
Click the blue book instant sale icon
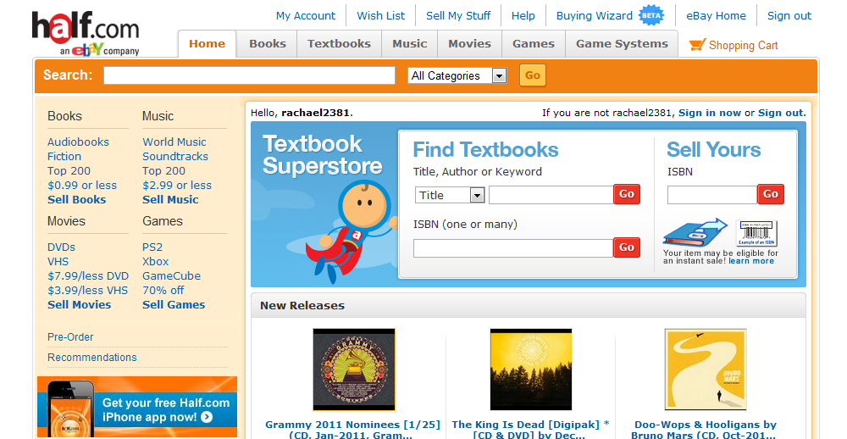(x=695, y=232)
